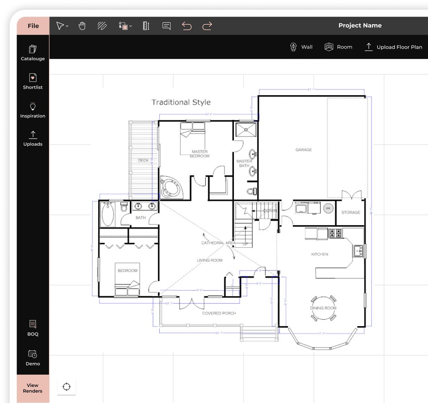Open the Uploads panel
The image size is (428, 403).
point(33,138)
